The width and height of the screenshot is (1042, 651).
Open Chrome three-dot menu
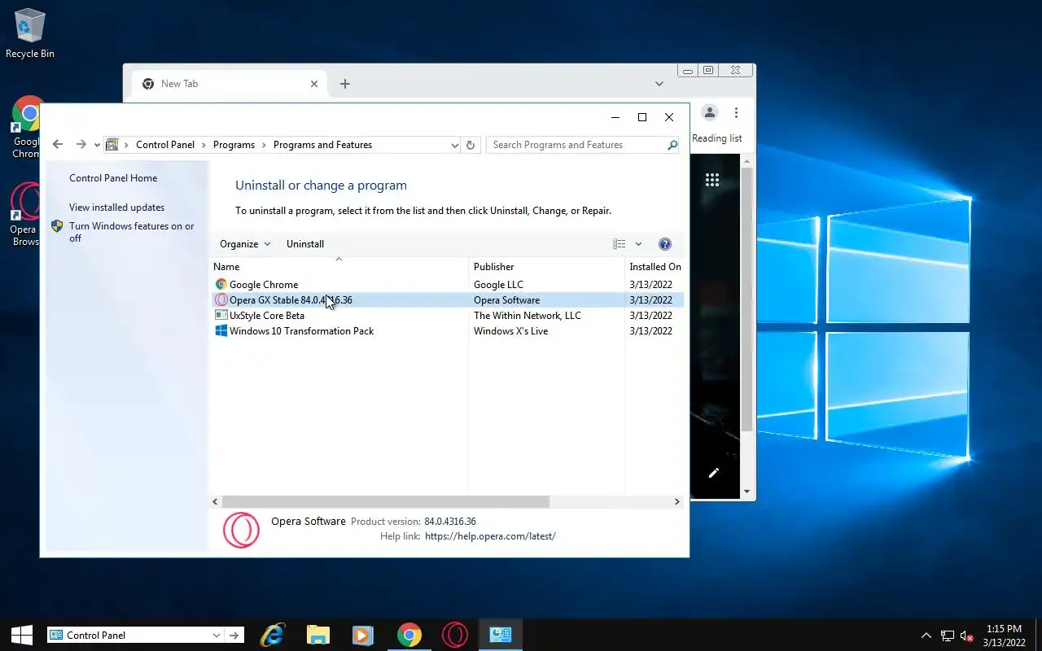point(736,112)
